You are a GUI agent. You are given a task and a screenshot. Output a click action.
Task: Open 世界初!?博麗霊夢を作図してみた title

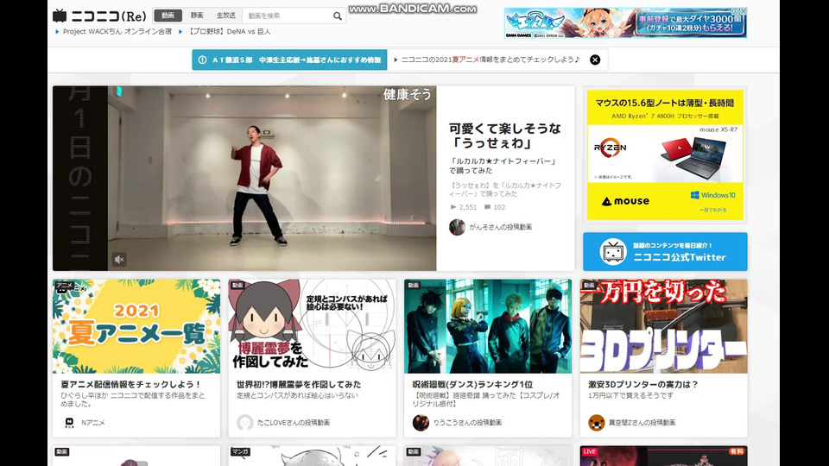point(299,385)
